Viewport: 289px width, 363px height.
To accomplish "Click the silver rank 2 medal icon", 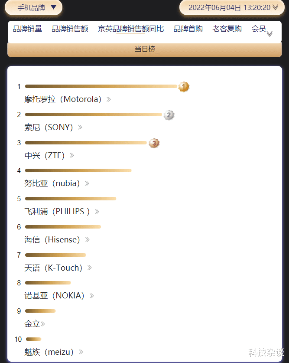I will point(169,115).
